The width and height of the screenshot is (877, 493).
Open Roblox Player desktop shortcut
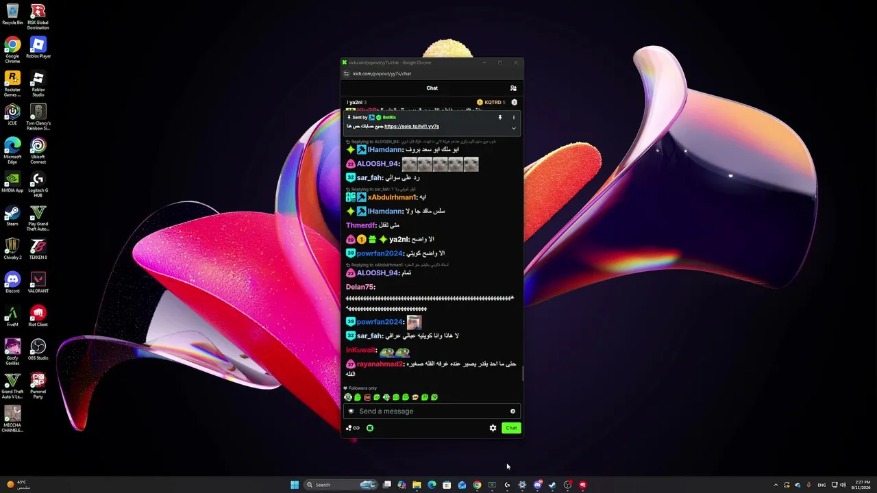pyautogui.click(x=38, y=48)
